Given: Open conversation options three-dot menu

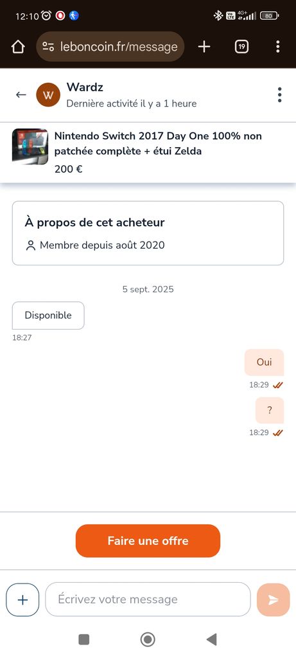Looking at the screenshot, I should tap(280, 95).
